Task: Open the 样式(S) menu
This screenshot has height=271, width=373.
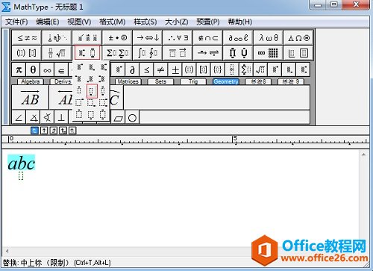Action: [x=145, y=22]
